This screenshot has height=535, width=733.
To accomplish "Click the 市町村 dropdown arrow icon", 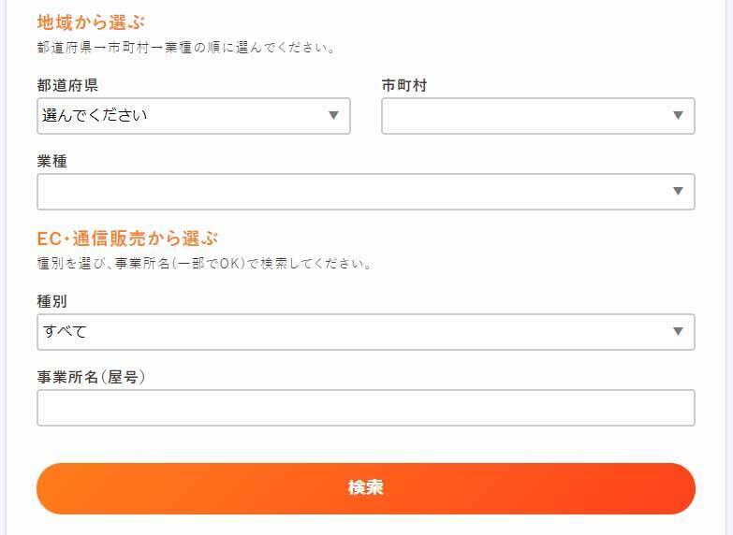I will (x=678, y=116).
